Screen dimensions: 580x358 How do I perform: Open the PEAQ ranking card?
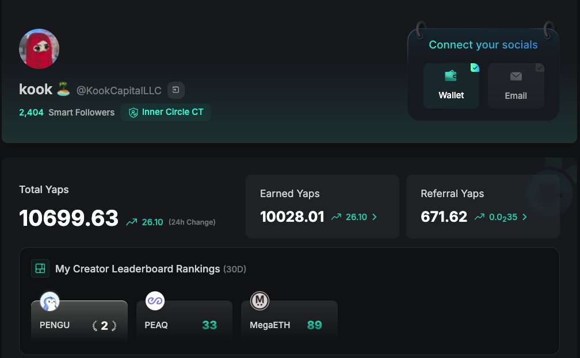(184, 321)
